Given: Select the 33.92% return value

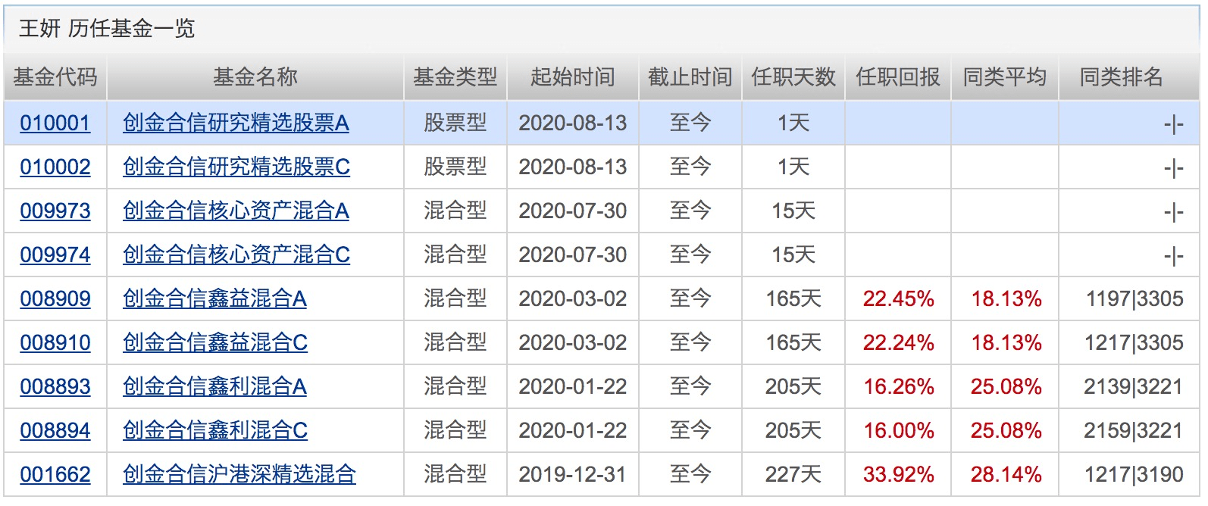Looking at the screenshot, I should 898,475.
